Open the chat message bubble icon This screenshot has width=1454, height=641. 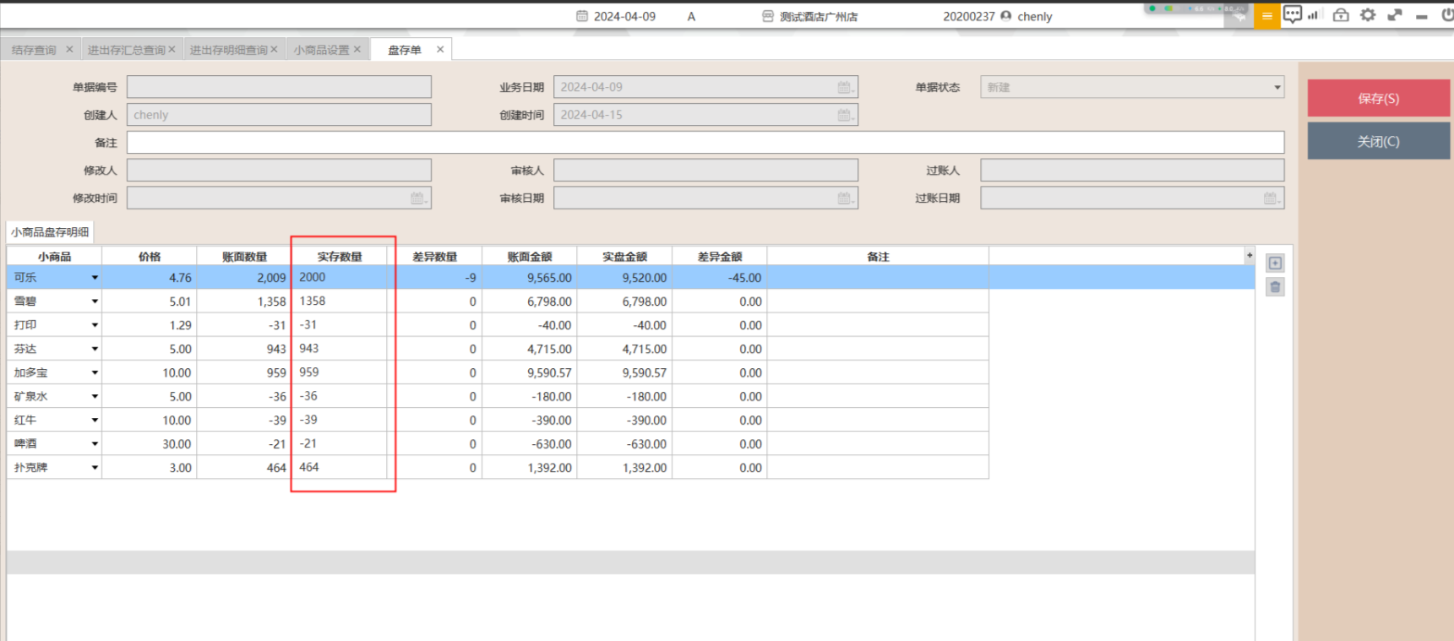click(1292, 14)
